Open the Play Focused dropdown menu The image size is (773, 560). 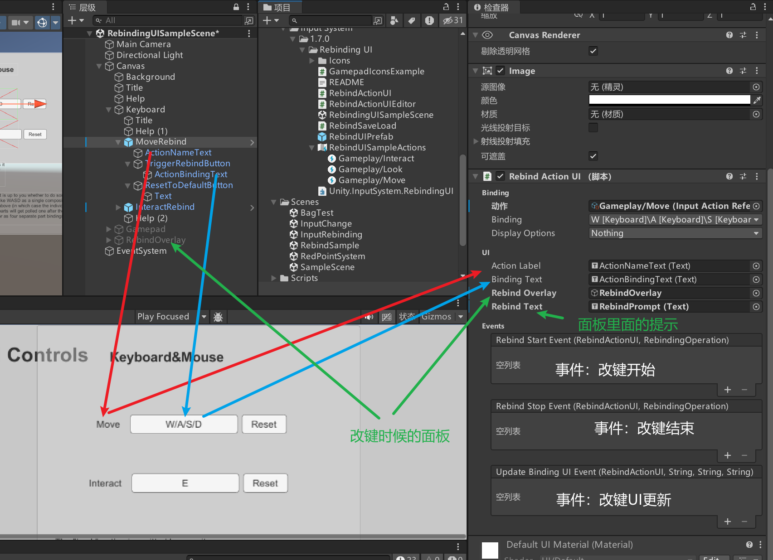172,317
